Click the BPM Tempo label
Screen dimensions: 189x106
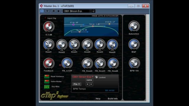click(79, 89)
